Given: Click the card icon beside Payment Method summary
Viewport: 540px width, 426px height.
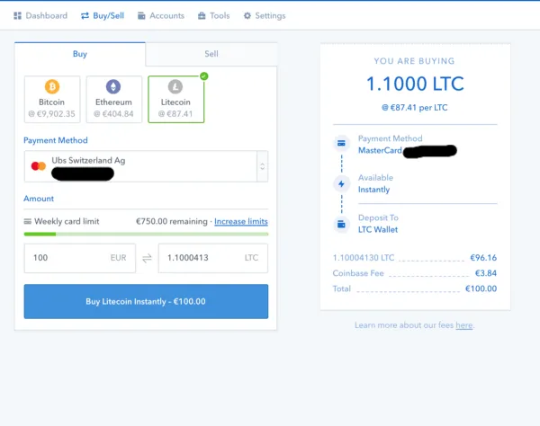Looking at the screenshot, I should tap(341, 143).
